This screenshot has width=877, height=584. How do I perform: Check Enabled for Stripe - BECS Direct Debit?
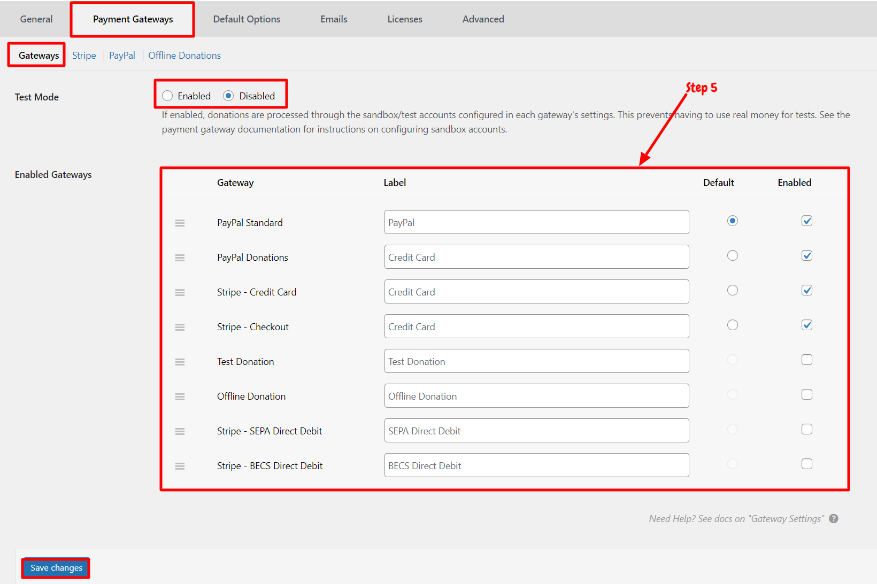click(807, 464)
